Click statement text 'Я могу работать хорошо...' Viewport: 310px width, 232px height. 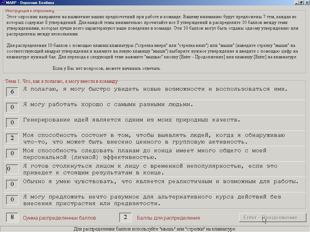click(108, 105)
